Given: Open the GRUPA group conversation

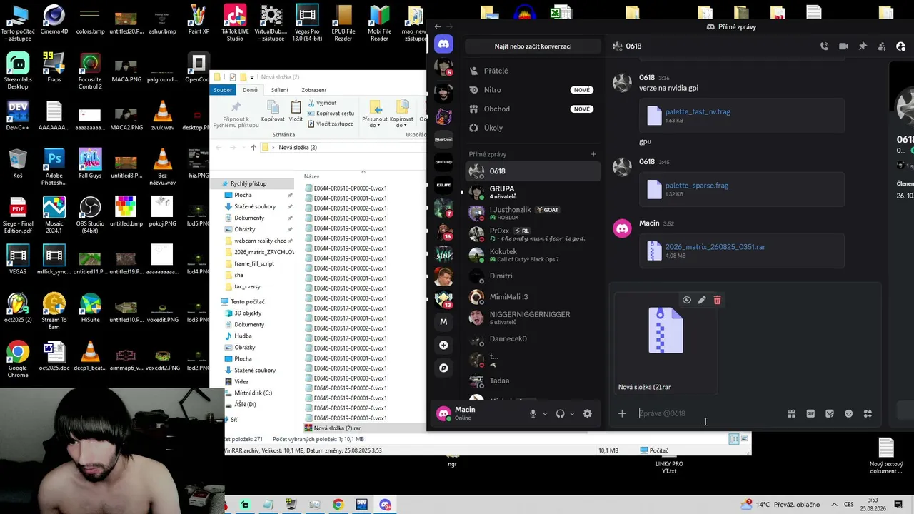Looking at the screenshot, I should (533, 192).
